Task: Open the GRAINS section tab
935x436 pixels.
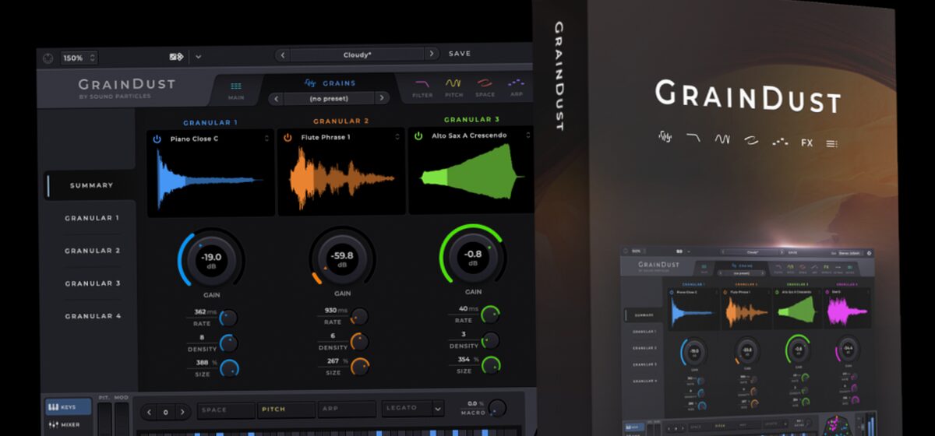Action: (x=330, y=83)
